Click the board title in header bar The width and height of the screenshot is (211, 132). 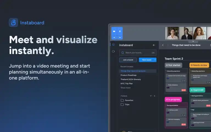pos(186,45)
